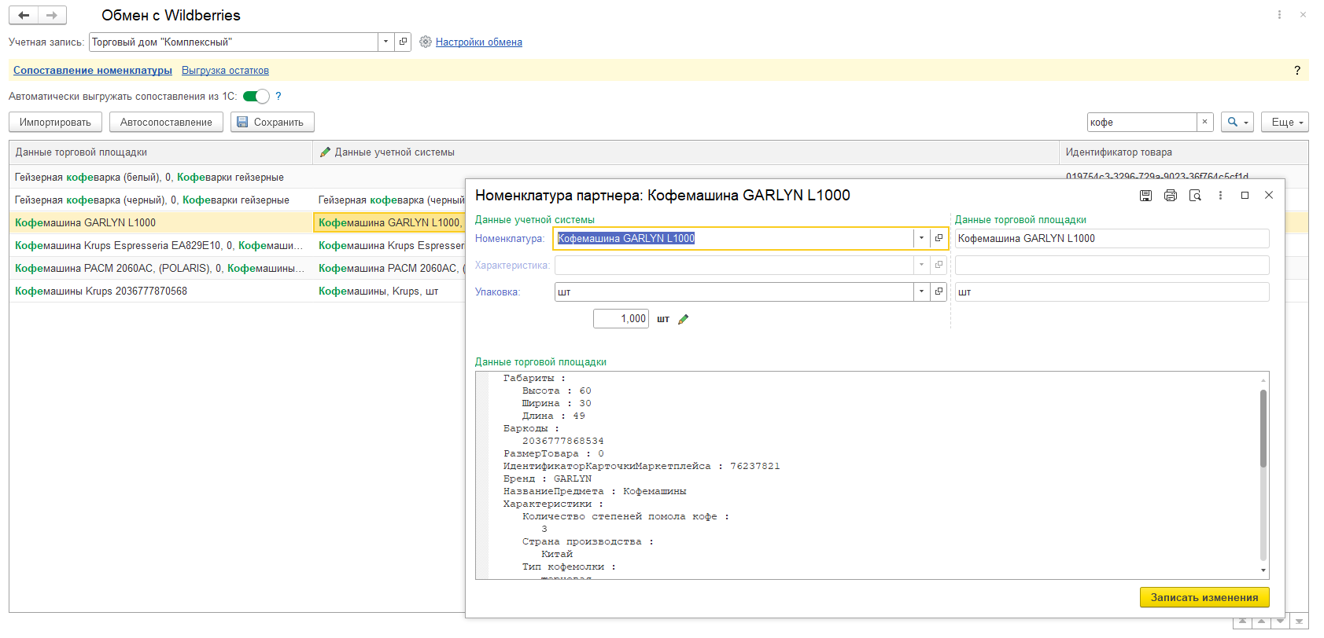The image size is (1324, 638).
Task: Click the print icon in dialog header
Action: click(1171, 196)
